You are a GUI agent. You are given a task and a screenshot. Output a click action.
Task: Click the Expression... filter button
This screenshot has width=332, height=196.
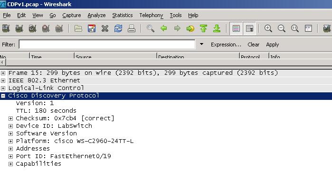pyautogui.click(x=226, y=45)
